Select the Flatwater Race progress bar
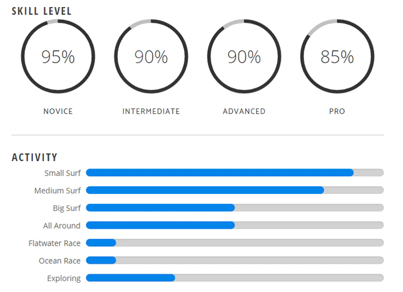403x292 pixels. [235, 242]
